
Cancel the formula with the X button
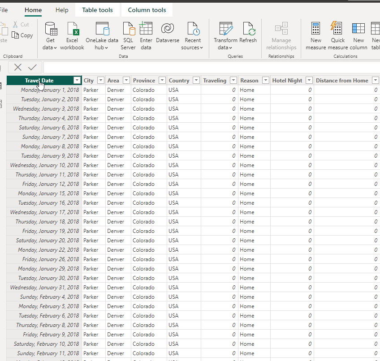[x=18, y=67]
